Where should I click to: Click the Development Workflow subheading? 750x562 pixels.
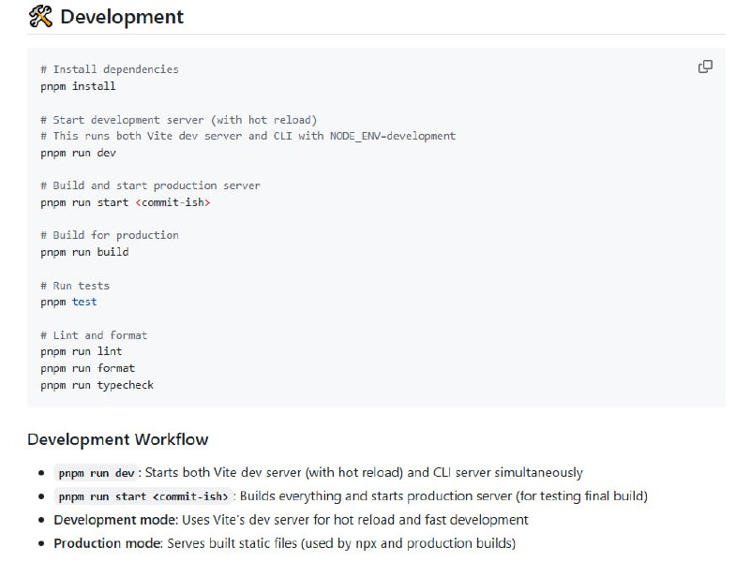(x=118, y=439)
